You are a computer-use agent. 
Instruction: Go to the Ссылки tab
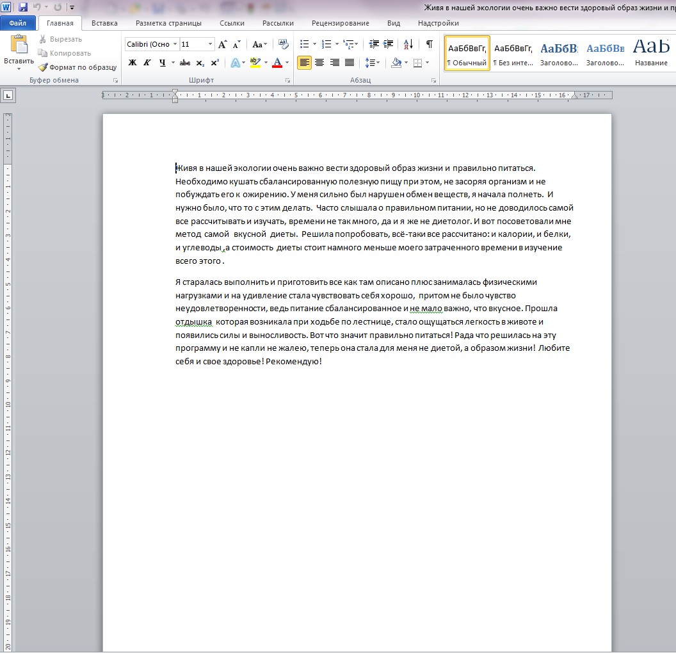232,23
